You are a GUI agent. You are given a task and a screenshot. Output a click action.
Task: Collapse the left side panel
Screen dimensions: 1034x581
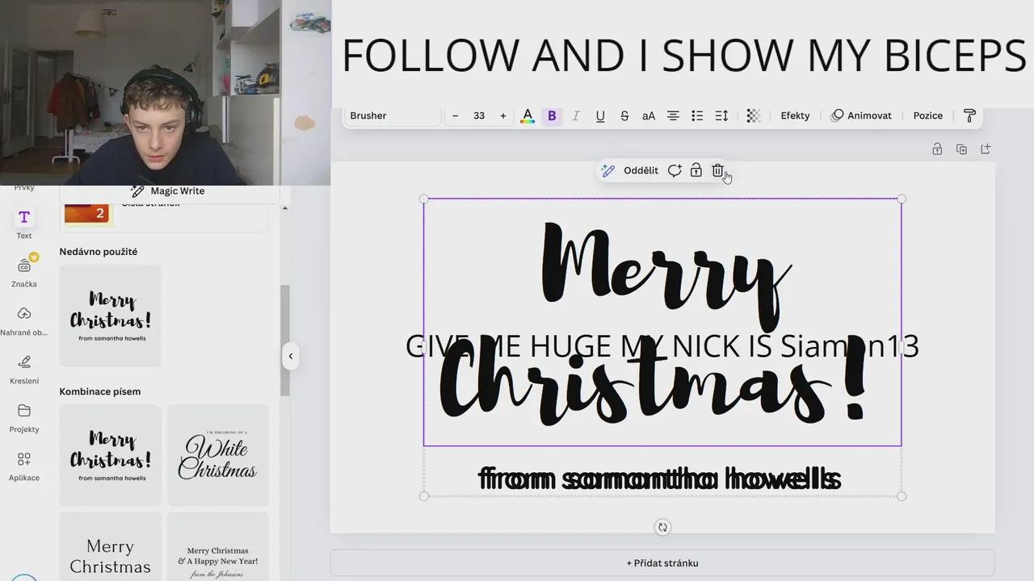pyautogui.click(x=290, y=356)
